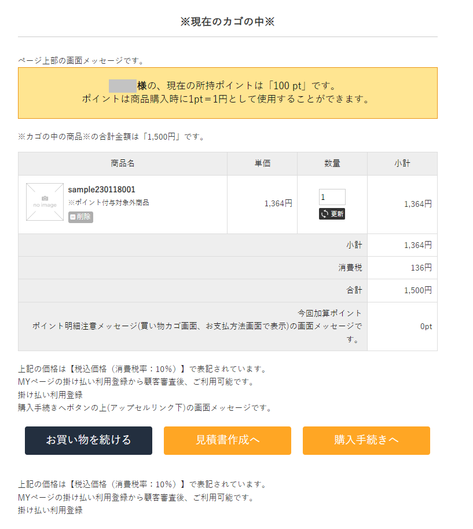Proceed with 購入手続きへ button

(366, 440)
